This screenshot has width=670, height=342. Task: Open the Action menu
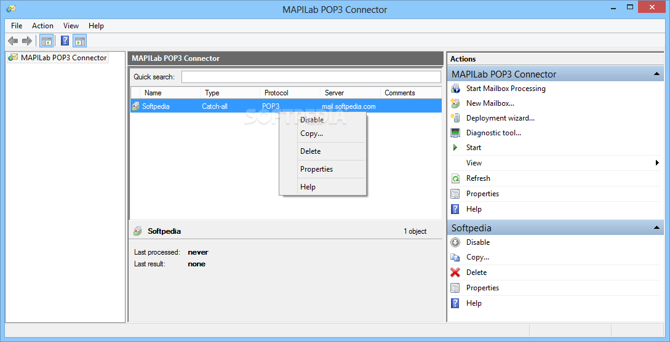(x=42, y=26)
